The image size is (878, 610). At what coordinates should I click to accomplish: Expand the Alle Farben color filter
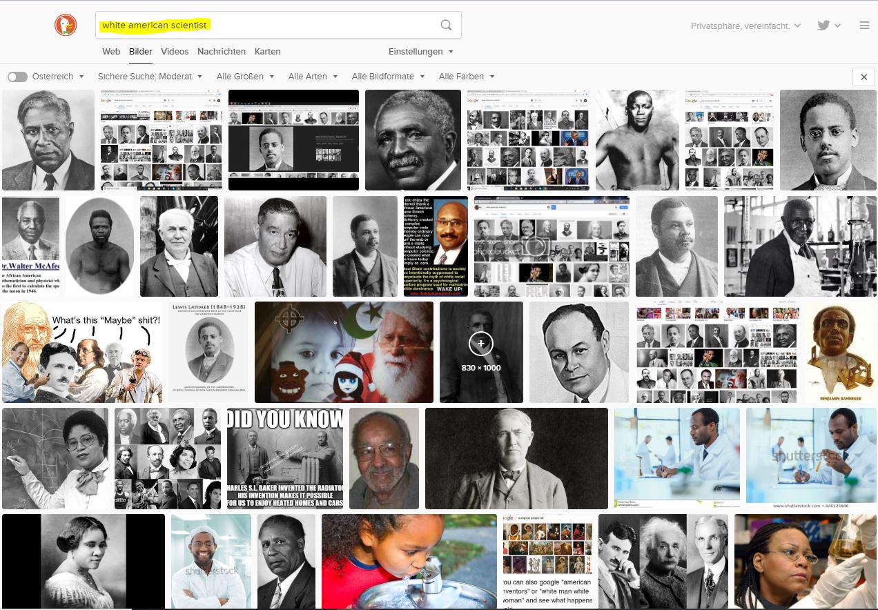click(x=466, y=77)
